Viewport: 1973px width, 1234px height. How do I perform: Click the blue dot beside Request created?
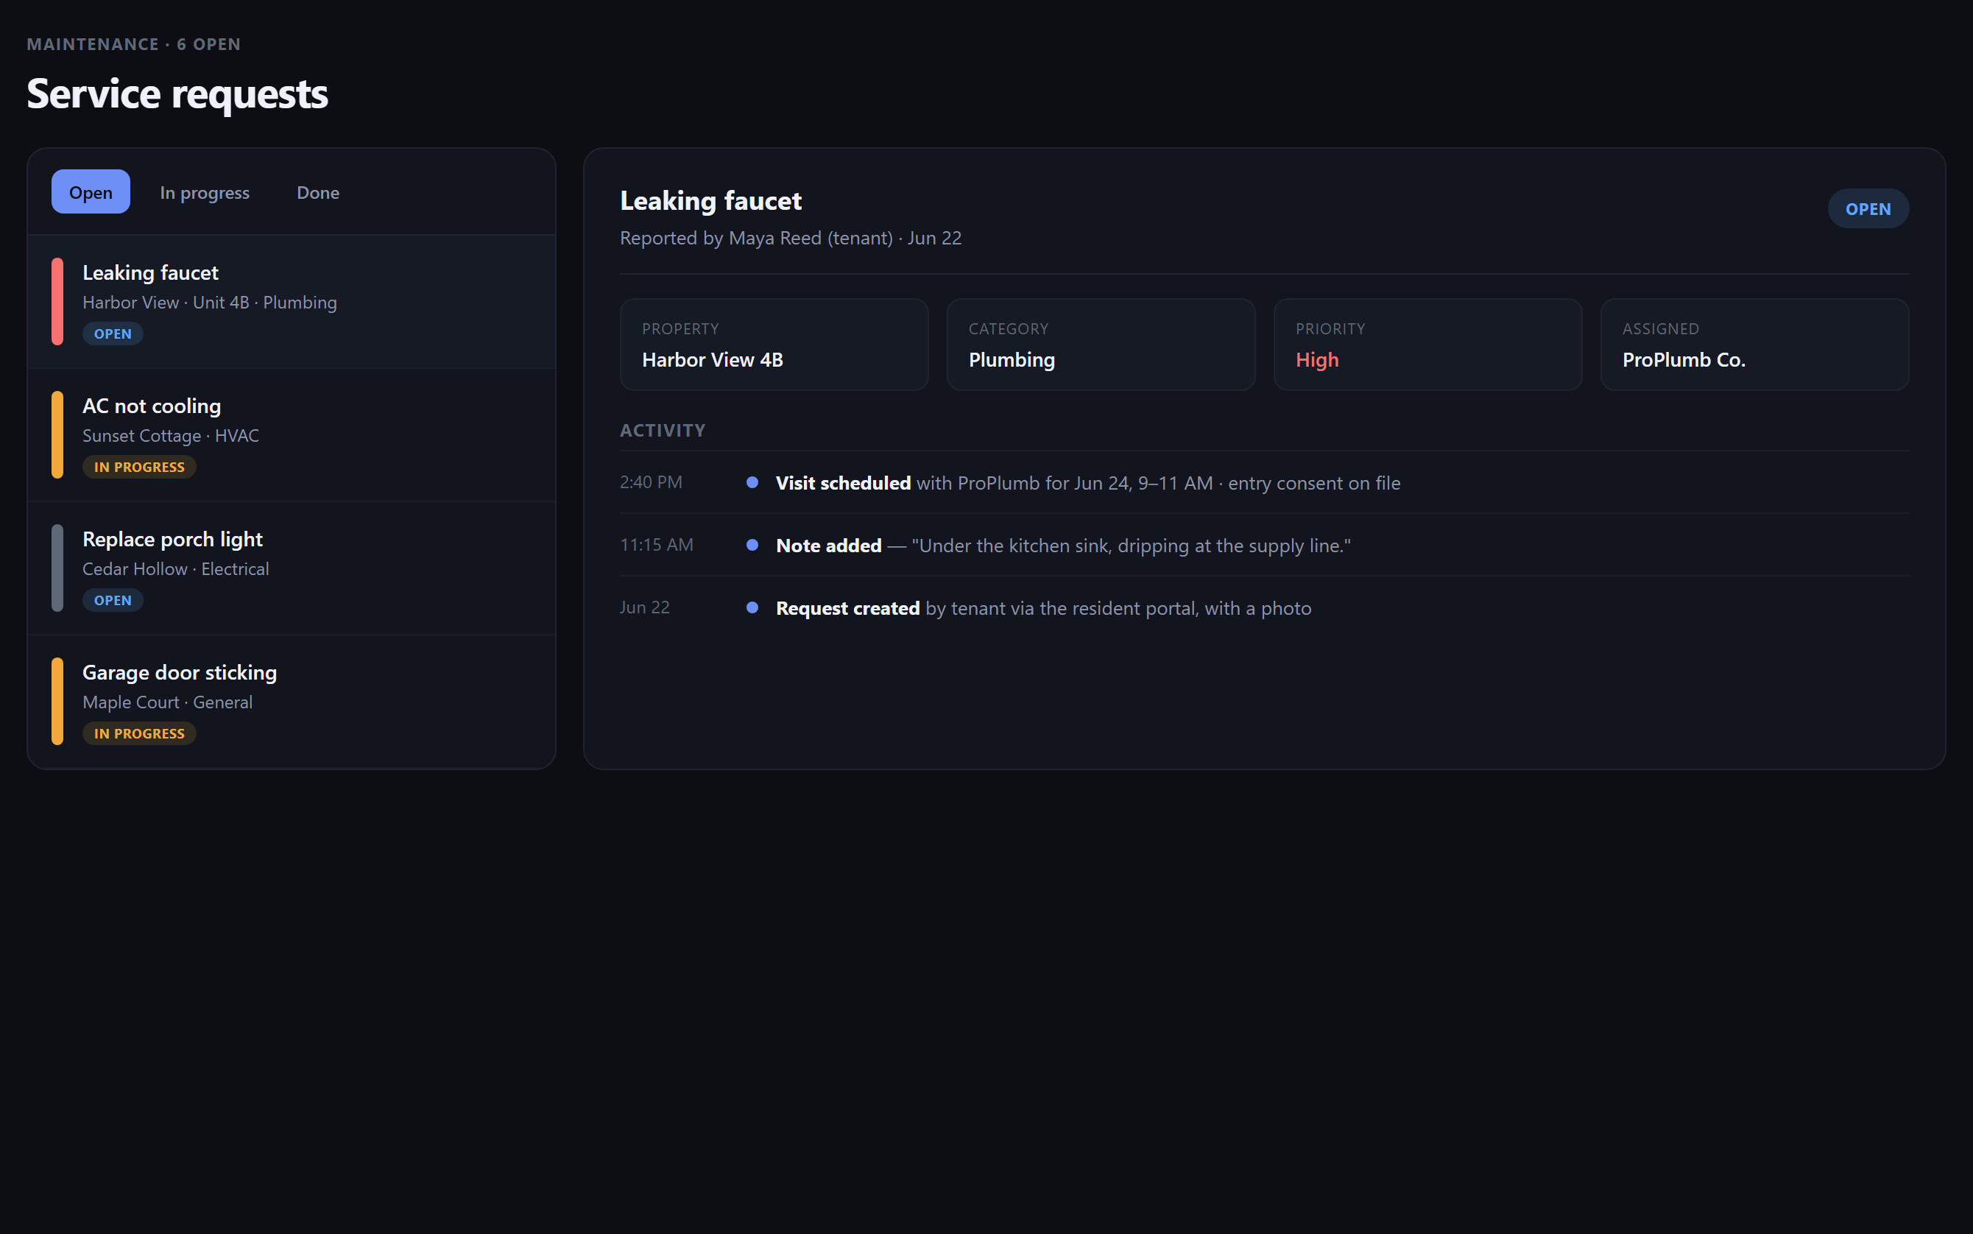(752, 607)
